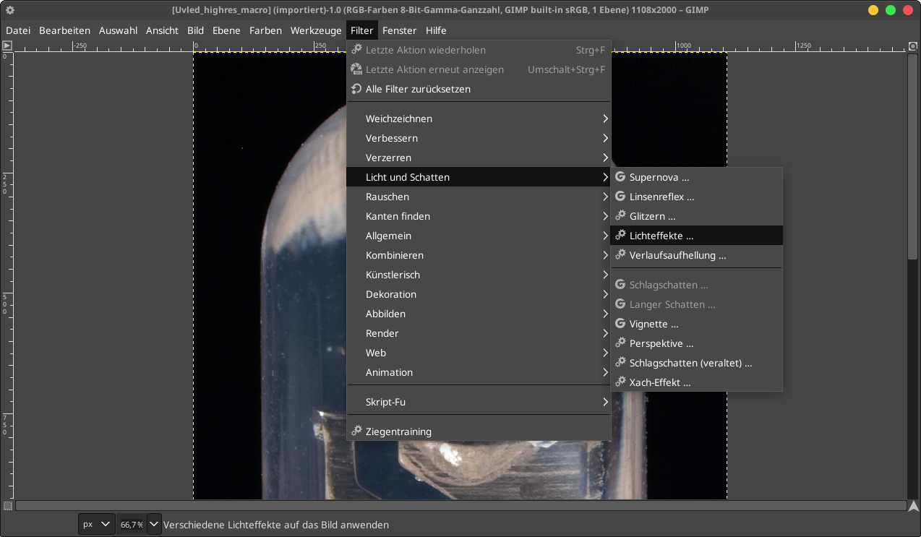Open Licht und Schatten submenu

(x=479, y=177)
